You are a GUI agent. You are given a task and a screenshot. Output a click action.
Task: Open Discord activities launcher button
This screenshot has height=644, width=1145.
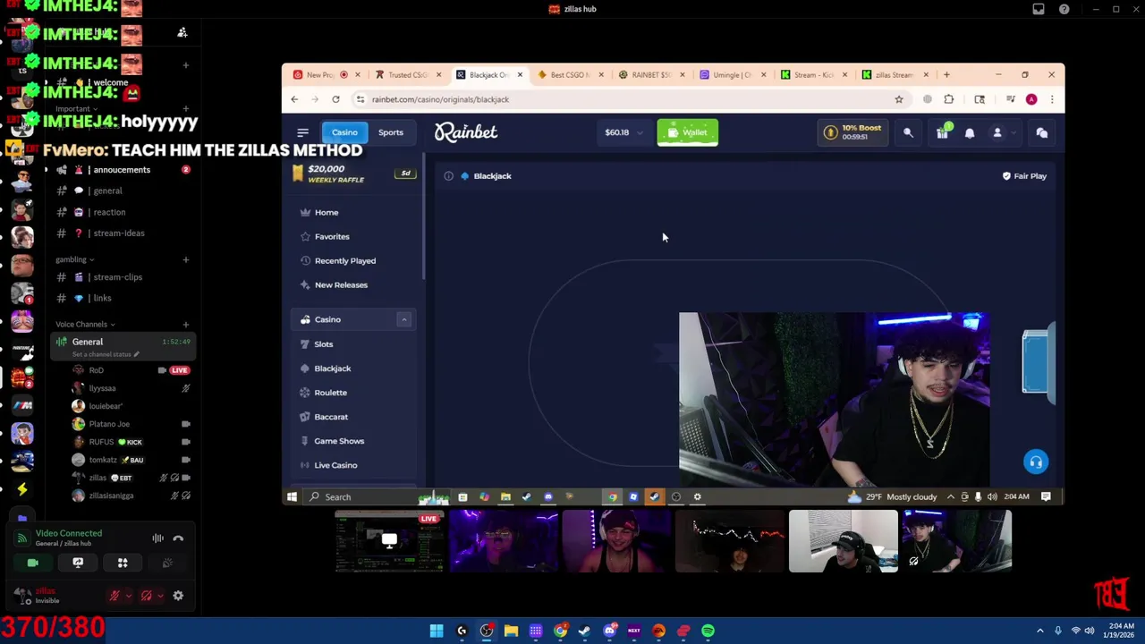tap(123, 563)
